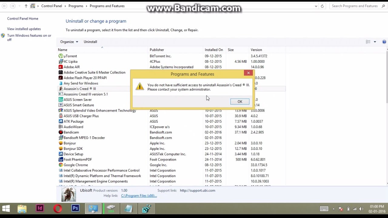Click the Adobe AIR program icon

61,67
